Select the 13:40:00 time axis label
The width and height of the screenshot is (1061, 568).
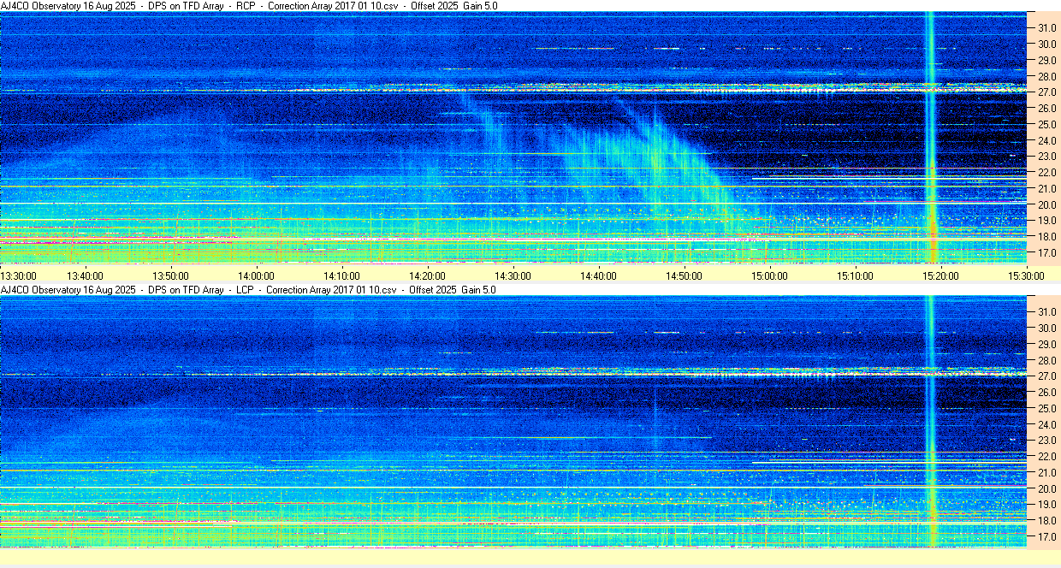(x=85, y=275)
